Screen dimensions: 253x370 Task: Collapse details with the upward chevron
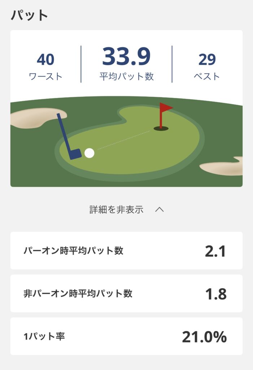tap(159, 210)
